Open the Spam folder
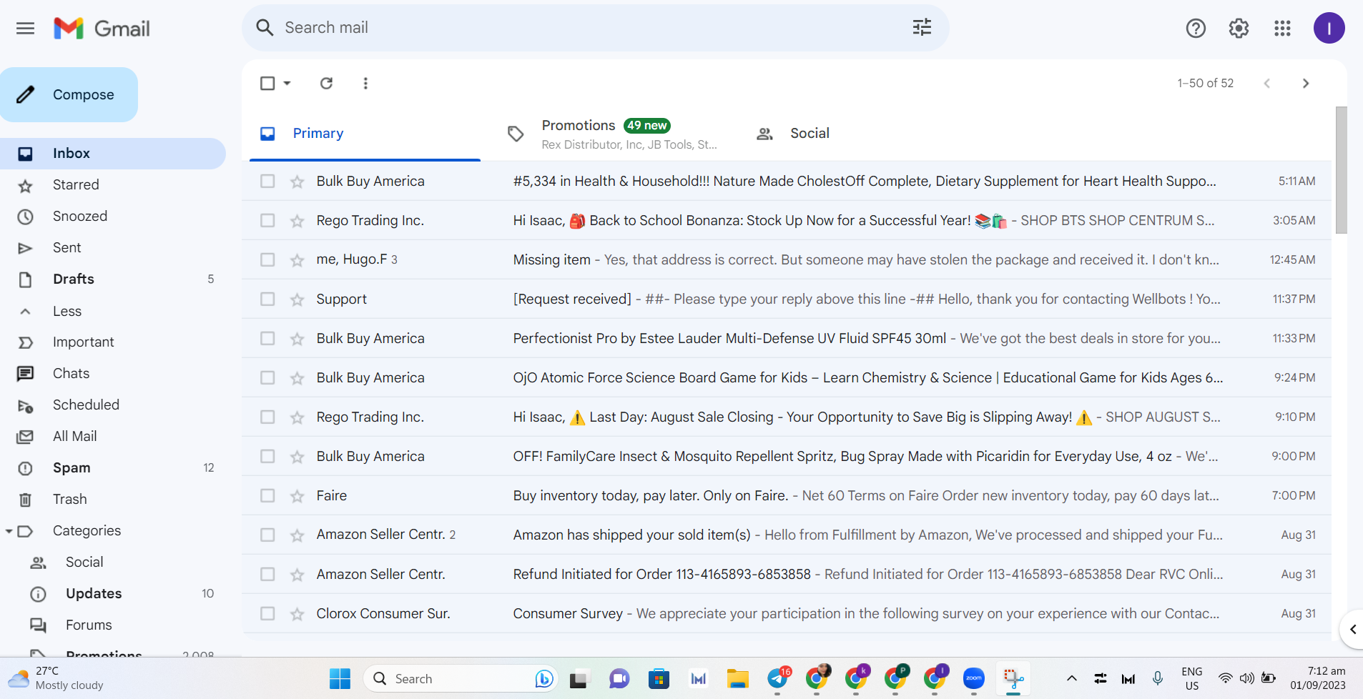Viewport: 1363px width, 699px height. pyautogui.click(x=113, y=468)
